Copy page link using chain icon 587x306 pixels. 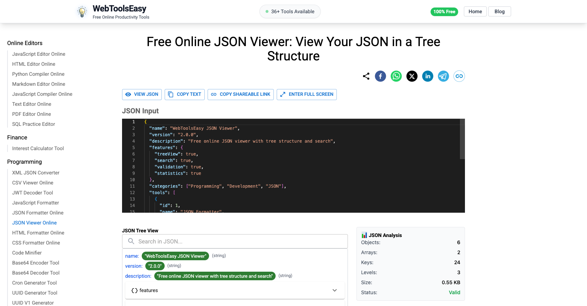click(x=459, y=76)
